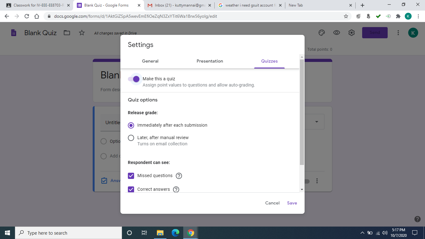Toggle the Make this a quiz switch
Image resolution: width=425 pixels, height=239 pixels.
tap(134, 79)
